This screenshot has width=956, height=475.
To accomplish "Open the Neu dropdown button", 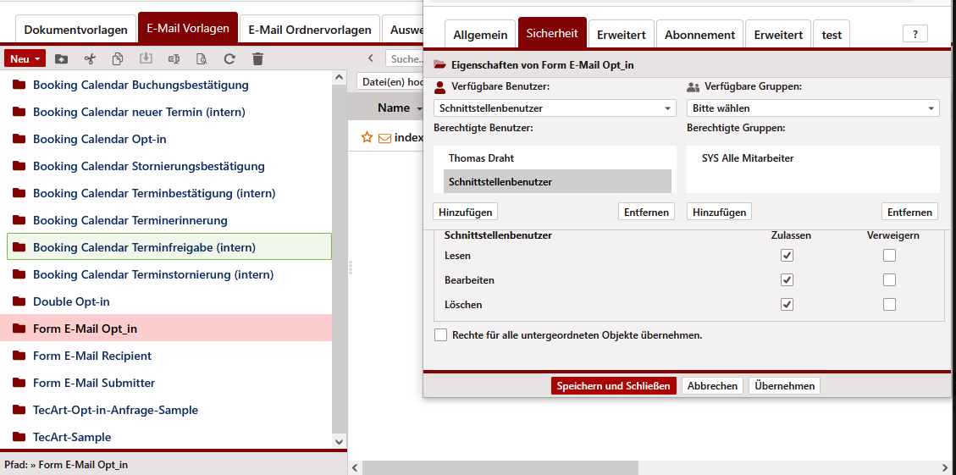I will [25, 59].
